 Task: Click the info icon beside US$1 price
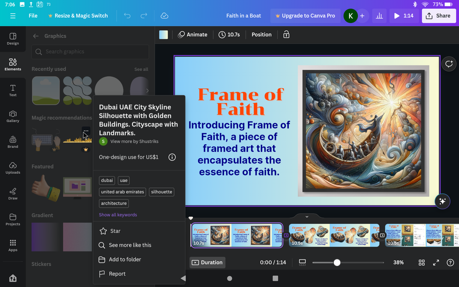pos(172,157)
